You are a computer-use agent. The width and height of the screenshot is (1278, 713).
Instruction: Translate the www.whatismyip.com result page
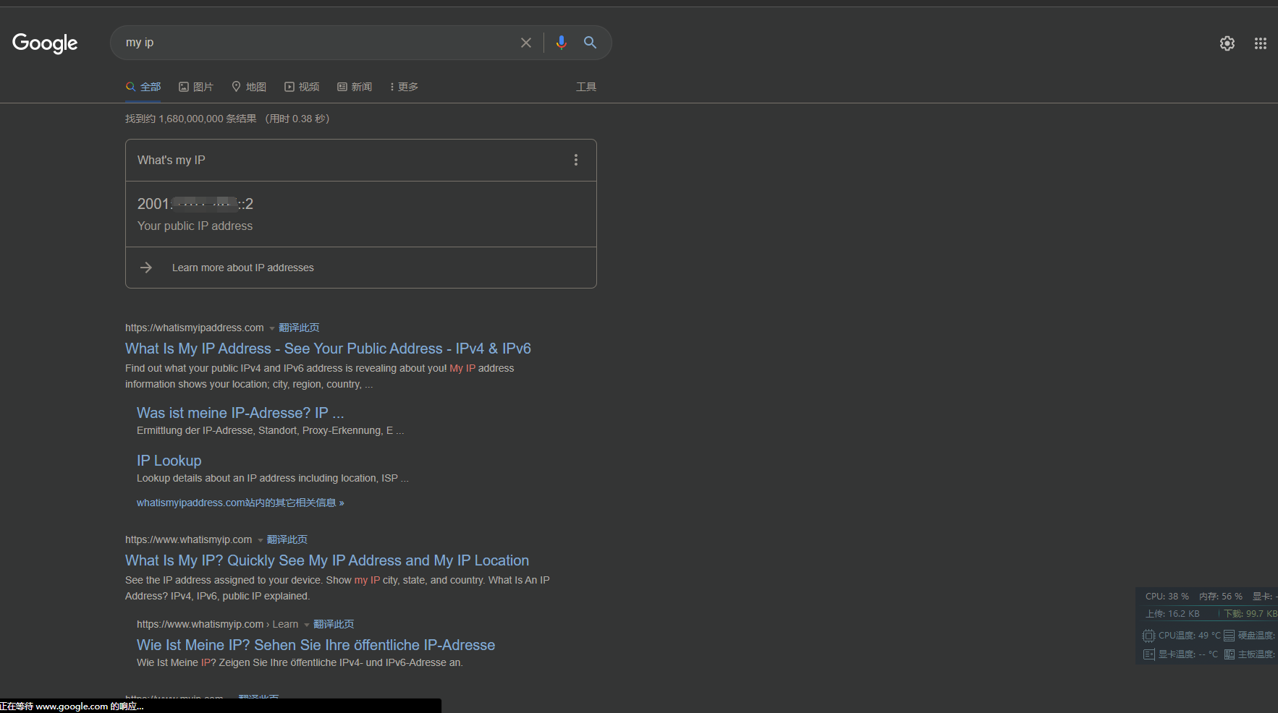point(287,539)
